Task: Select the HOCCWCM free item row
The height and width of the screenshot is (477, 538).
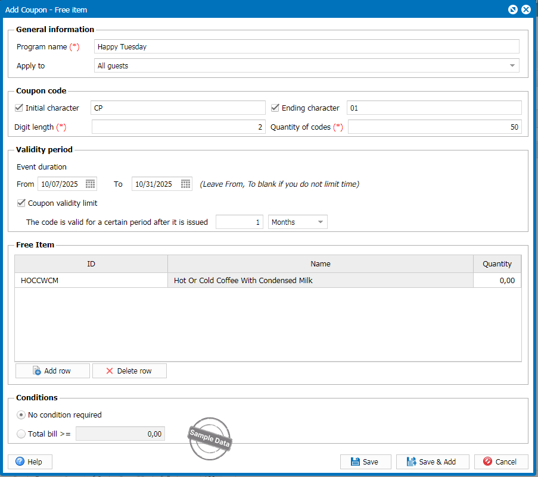Action: [x=91, y=280]
